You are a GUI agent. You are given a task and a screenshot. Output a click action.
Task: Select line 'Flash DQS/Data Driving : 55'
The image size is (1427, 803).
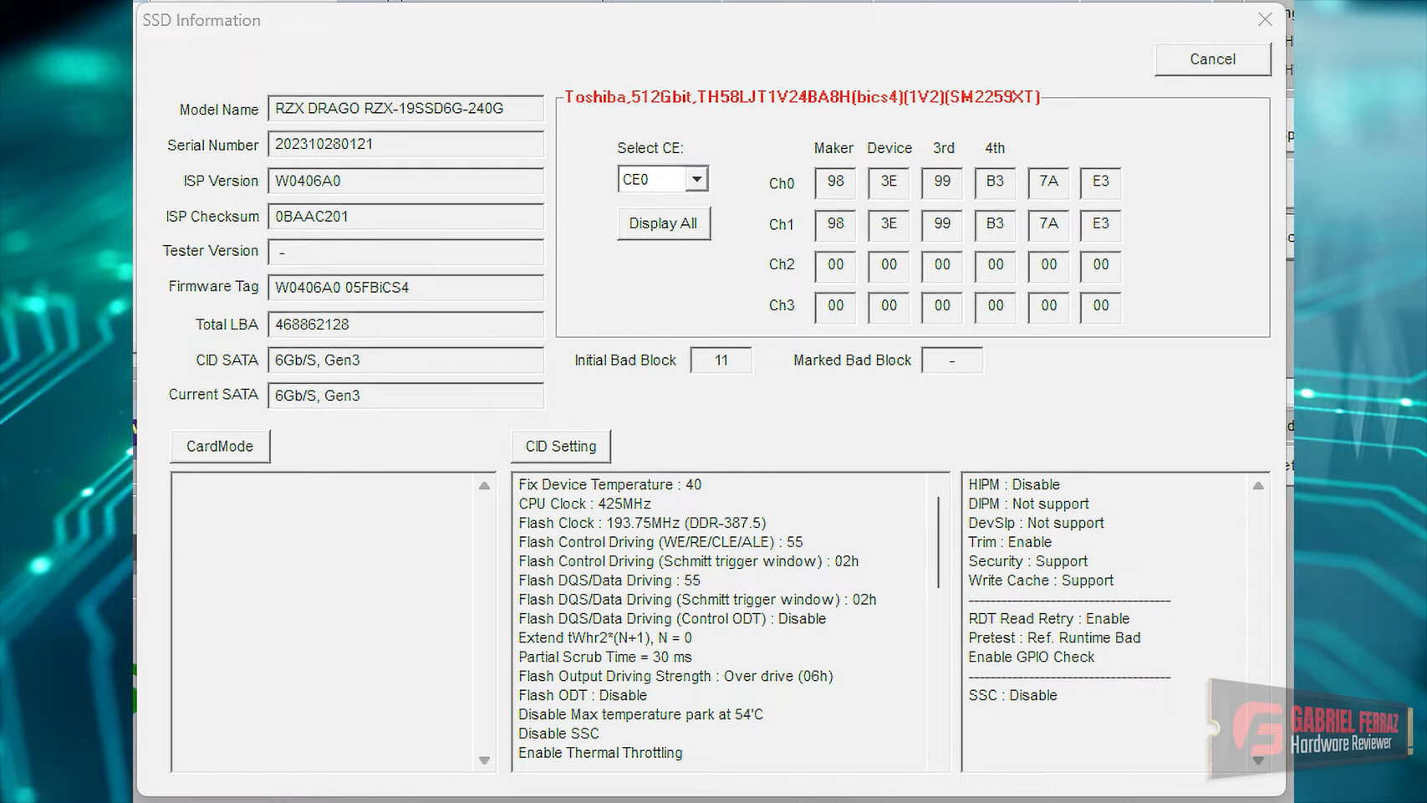[609, 581]
